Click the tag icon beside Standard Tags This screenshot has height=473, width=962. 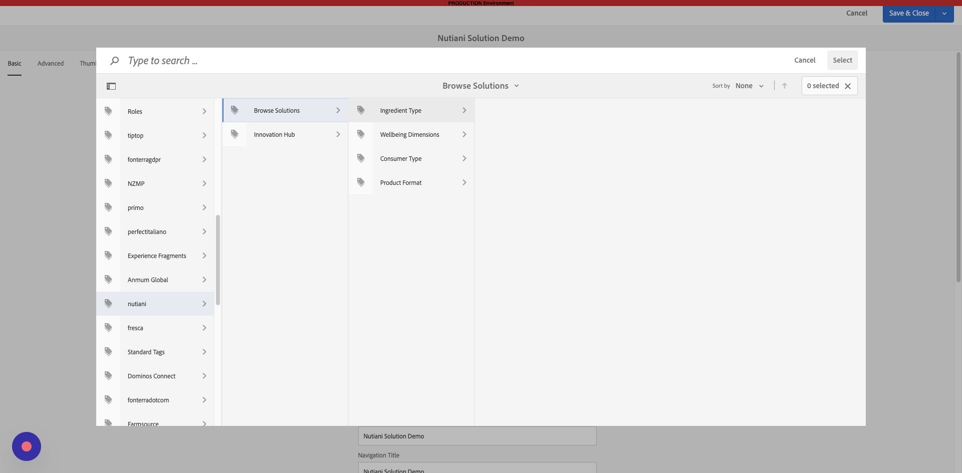coord(108,352)
